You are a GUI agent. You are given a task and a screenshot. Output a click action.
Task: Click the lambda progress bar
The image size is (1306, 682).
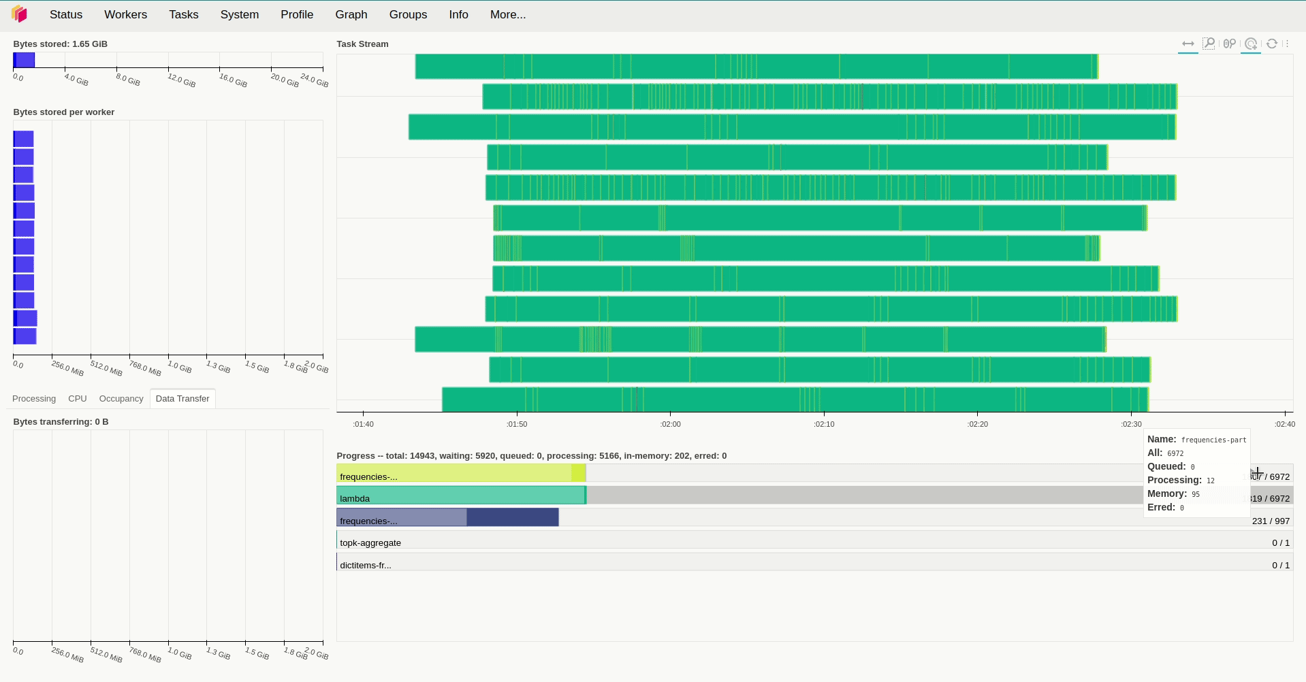click(460, 496)
